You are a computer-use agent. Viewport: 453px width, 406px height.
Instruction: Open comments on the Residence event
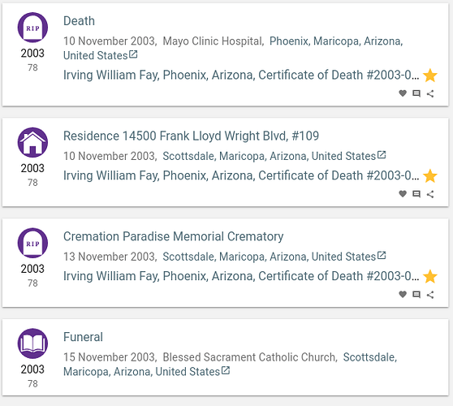pos(416,194)
